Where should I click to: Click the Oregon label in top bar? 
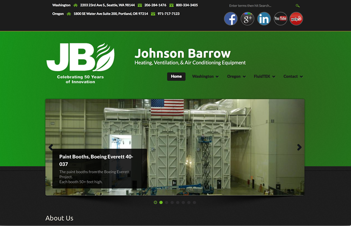[58, 14]
